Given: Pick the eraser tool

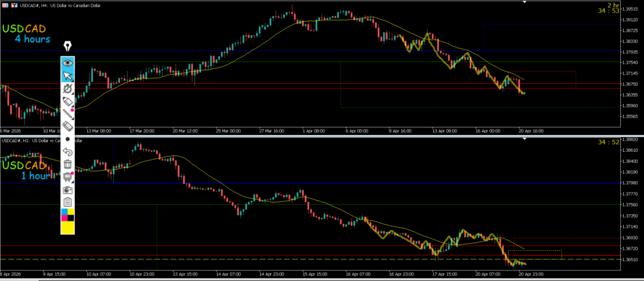Looking at the screenshot, I should (67, 126).
